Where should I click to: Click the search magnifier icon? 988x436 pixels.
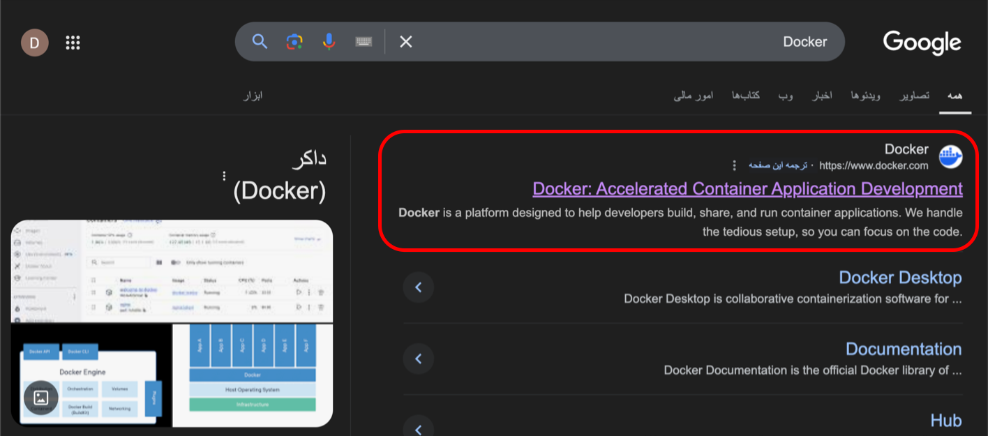click(x=259, y=42)
